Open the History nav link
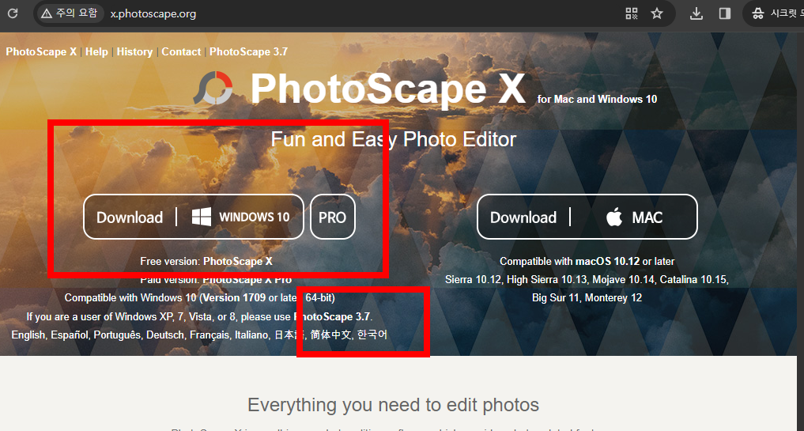Viewport: 804px width, 431px height. pos(134,52)
